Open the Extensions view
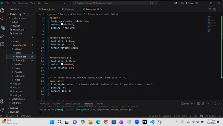 point(2,44)
